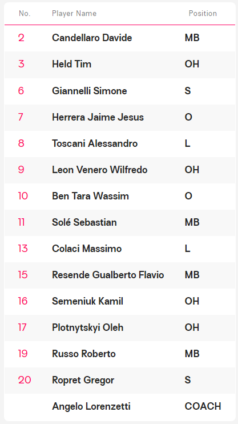Click Herrera Jaime Jesus name
Image resolution: width=238 pixels, height=424 pixels.
click(x=98, y=117)
